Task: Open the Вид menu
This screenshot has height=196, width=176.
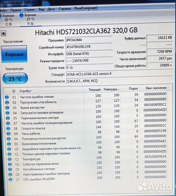Action: click(x=41, y=9)
